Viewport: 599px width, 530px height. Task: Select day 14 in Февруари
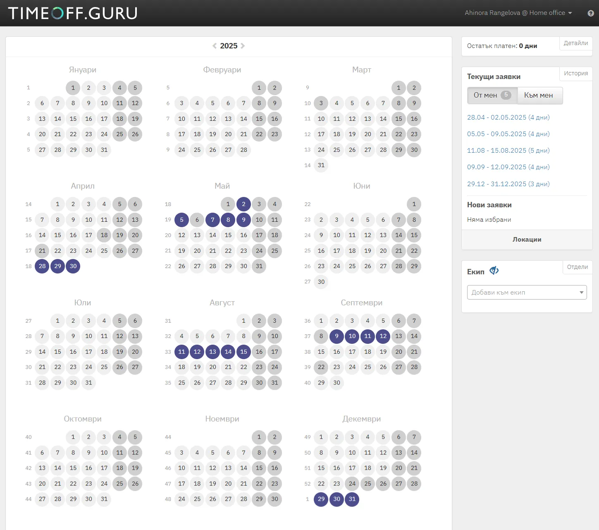coord(244,119)
